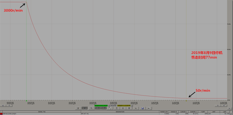Click the single step-right arrow button
This screenshot has height=115, width=233.
point(218,105)
